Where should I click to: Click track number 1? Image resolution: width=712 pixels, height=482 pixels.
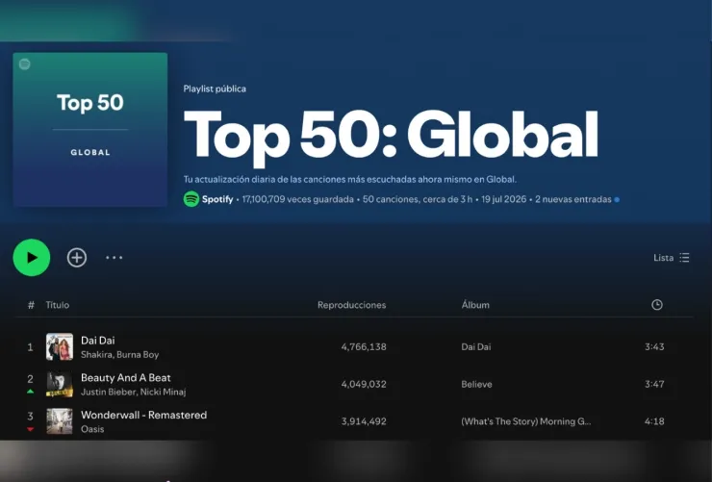pyautogui.click(x=30, y=347)
